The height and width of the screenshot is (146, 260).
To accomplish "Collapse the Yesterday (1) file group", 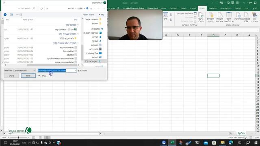I will click(78, 25).
